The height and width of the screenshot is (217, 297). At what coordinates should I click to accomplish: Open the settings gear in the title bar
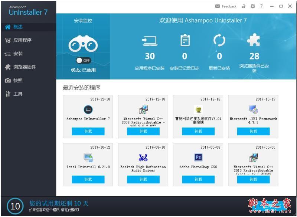coord(252,6)
